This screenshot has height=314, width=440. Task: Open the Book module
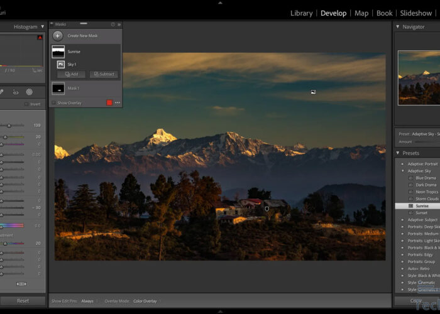(385, 13)
